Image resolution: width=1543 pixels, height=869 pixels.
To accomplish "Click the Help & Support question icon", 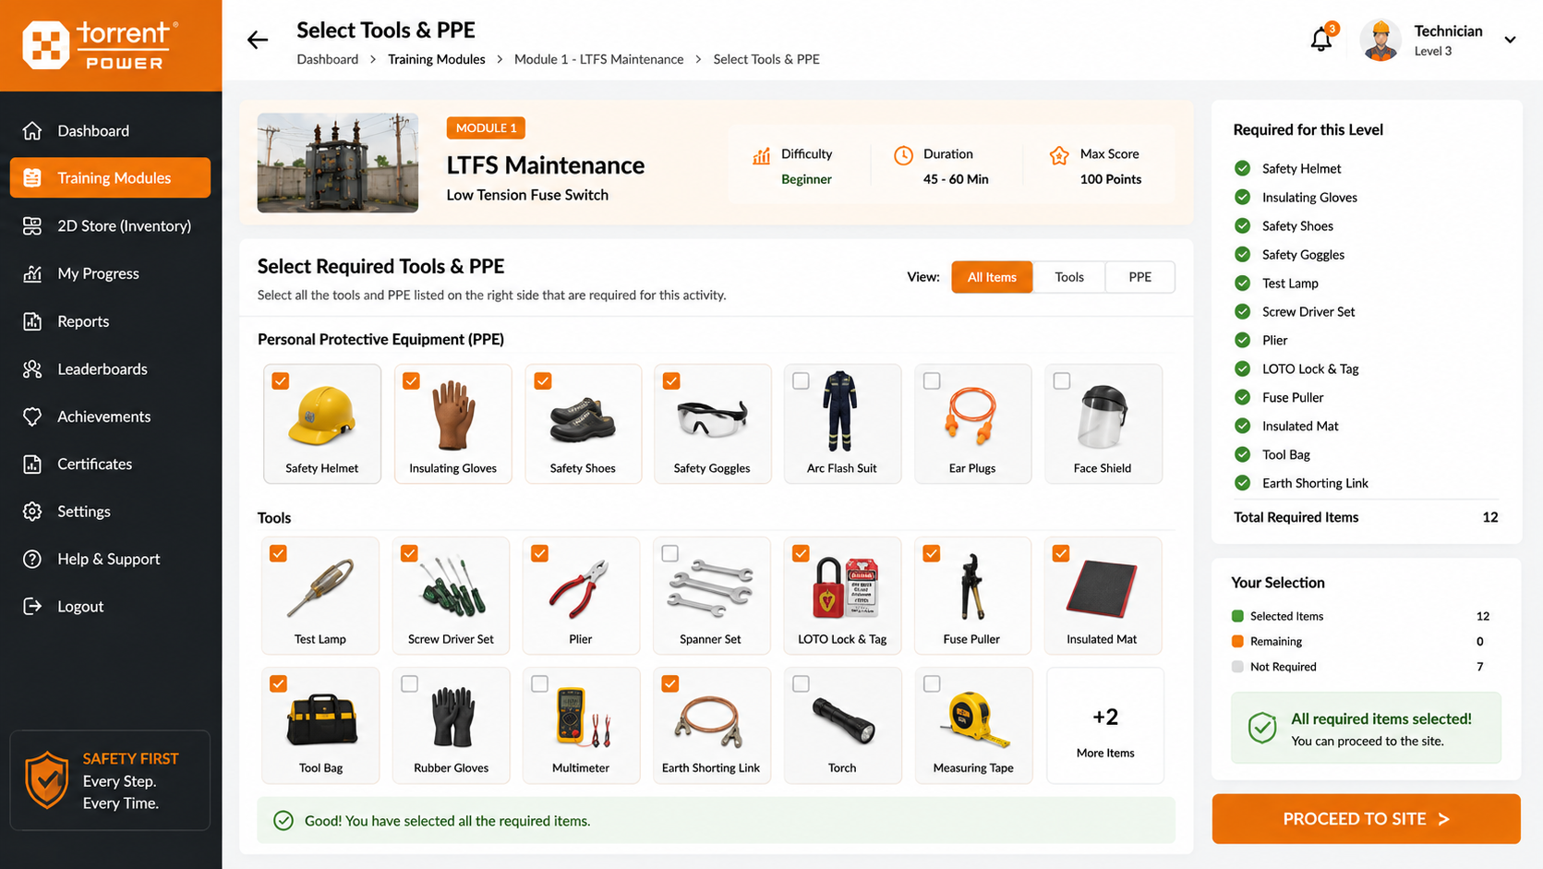I will [32, 559].
